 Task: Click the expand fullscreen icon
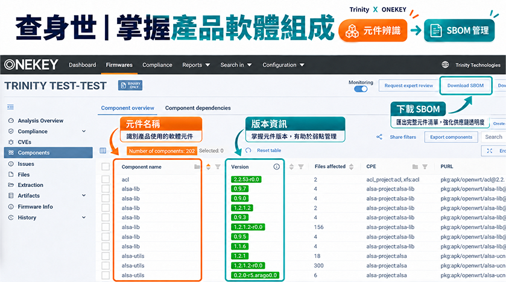click(490, 151)
